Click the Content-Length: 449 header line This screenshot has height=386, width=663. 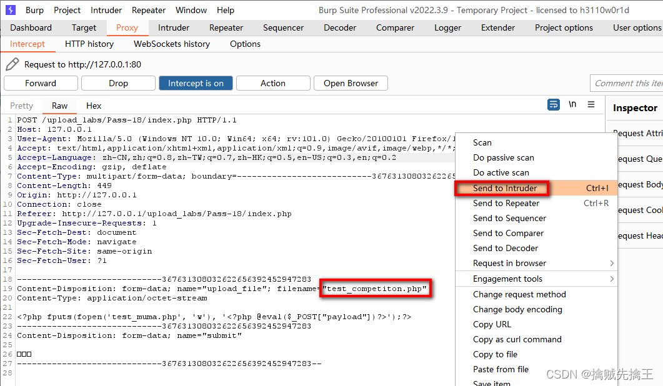click(64, 186)
